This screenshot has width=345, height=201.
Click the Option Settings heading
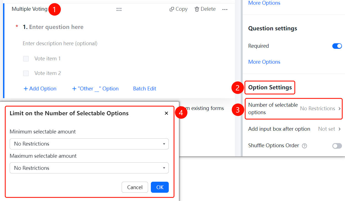pyautogui.click(x=270, y=87)
